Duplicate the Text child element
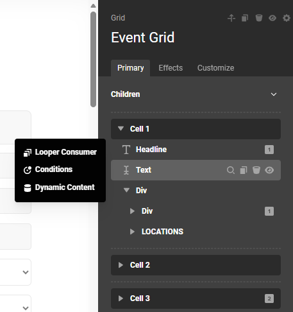Image resolution: width=293 pixels, height=312 pixels. coord(244,170)
